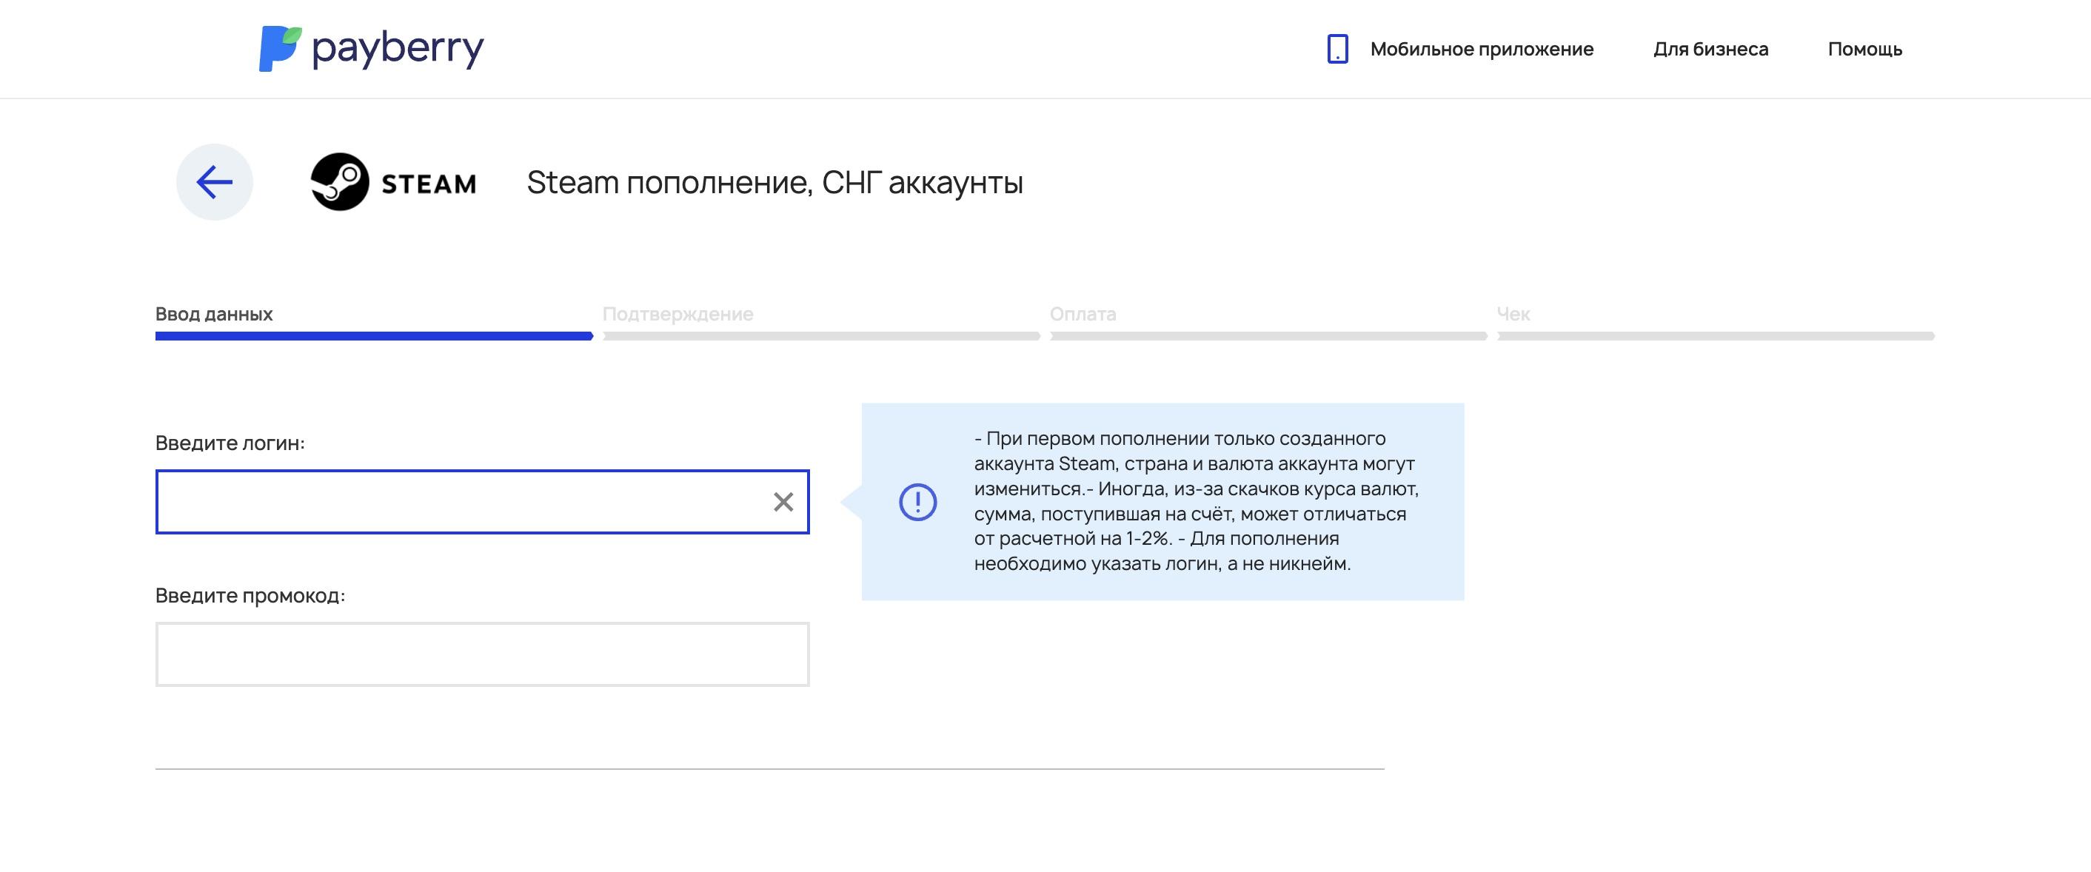
Task: Focus the promo code input field
Action: pos(482,654)
